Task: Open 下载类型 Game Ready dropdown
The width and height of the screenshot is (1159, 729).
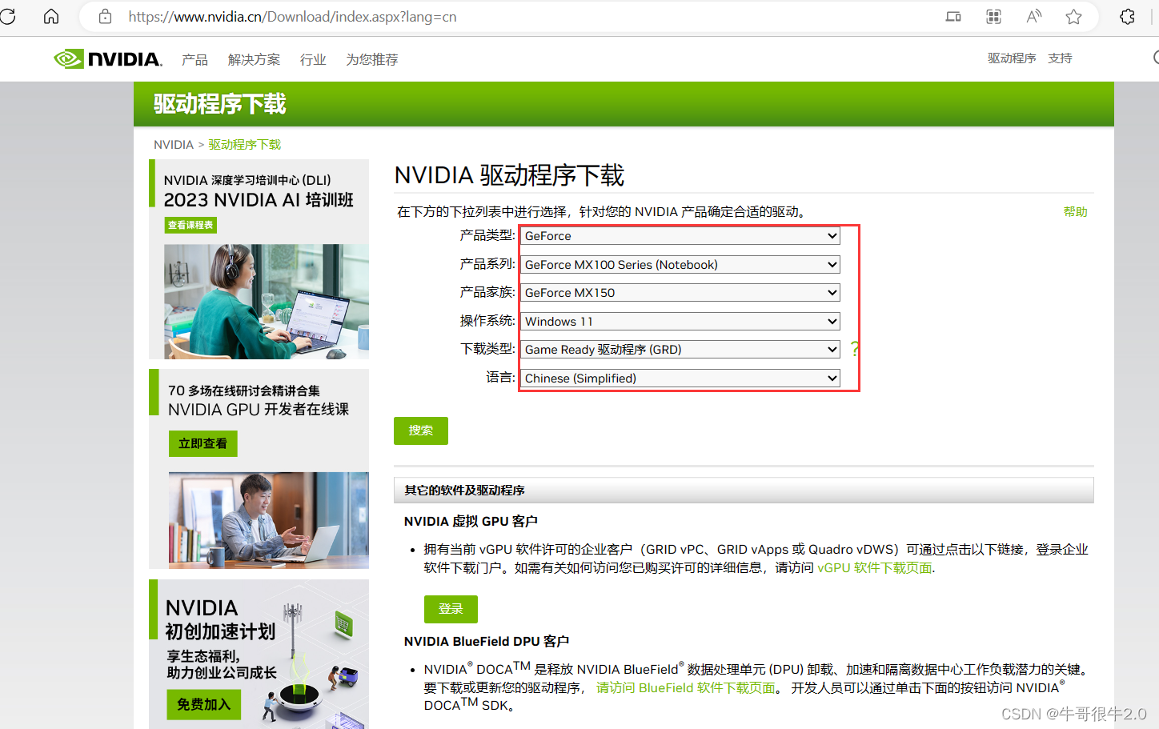Action: [x=680, y=350]
